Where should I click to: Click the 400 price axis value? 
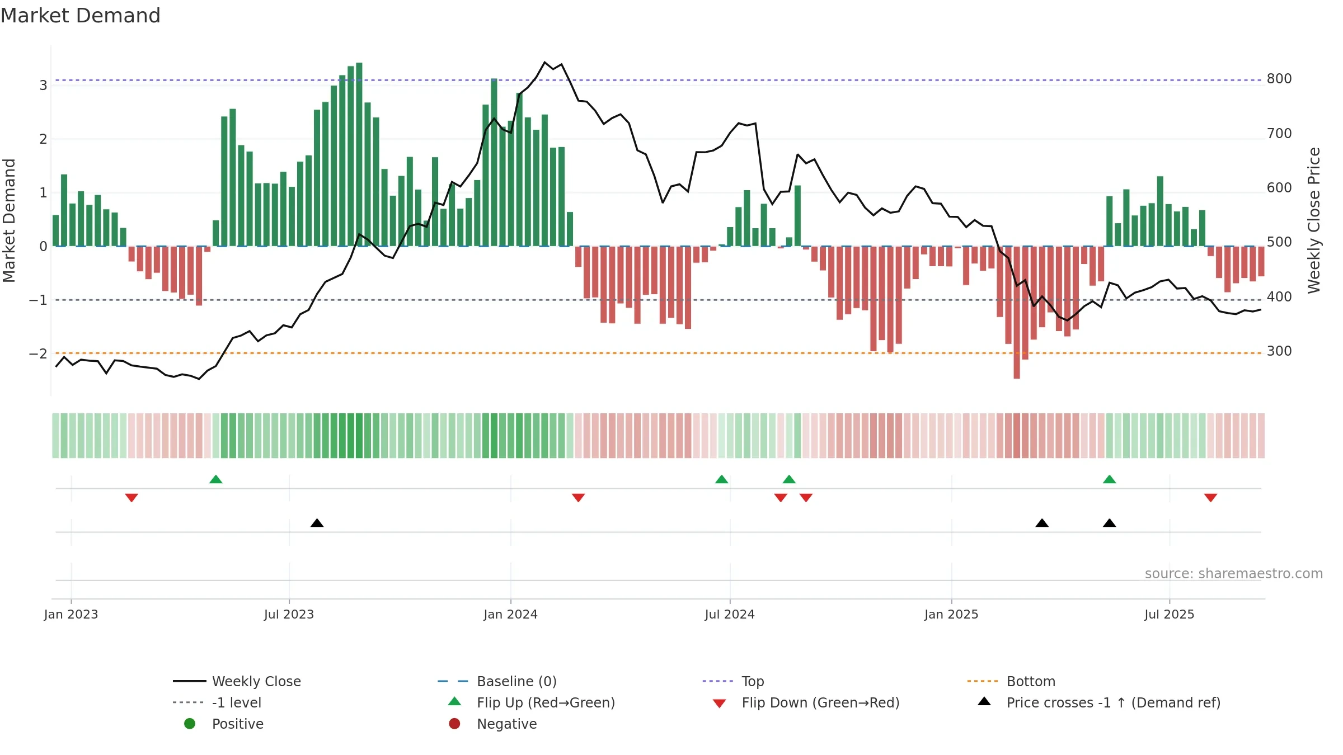[x=1279, y=297]
